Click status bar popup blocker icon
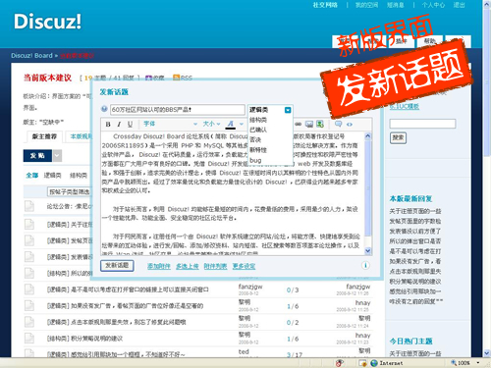The image size is (491, 368). (340, 363)
